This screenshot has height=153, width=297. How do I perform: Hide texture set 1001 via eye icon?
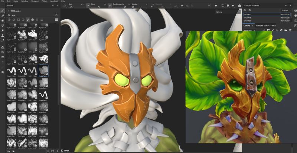pyautogui.click(x=245, y=14)
